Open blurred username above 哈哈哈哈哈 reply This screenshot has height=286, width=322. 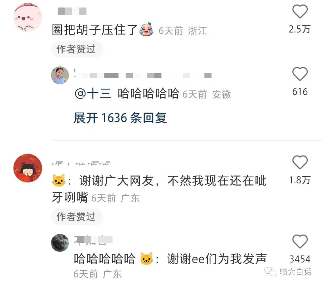click(143, 76)
